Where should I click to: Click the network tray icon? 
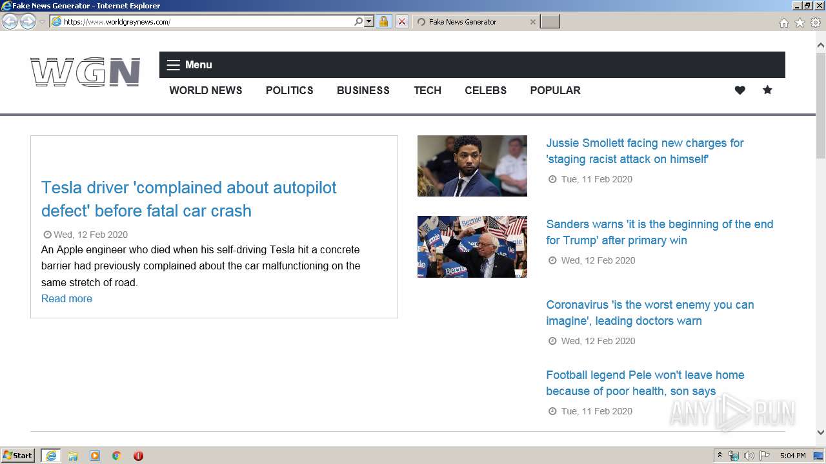click(734, 456)
